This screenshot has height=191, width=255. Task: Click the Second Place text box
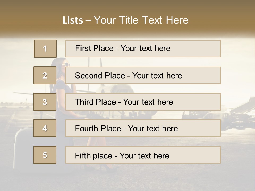143,75
